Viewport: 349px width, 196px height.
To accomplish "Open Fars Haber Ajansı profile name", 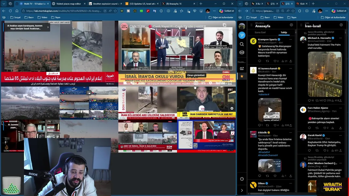I will tap(318, 108).
